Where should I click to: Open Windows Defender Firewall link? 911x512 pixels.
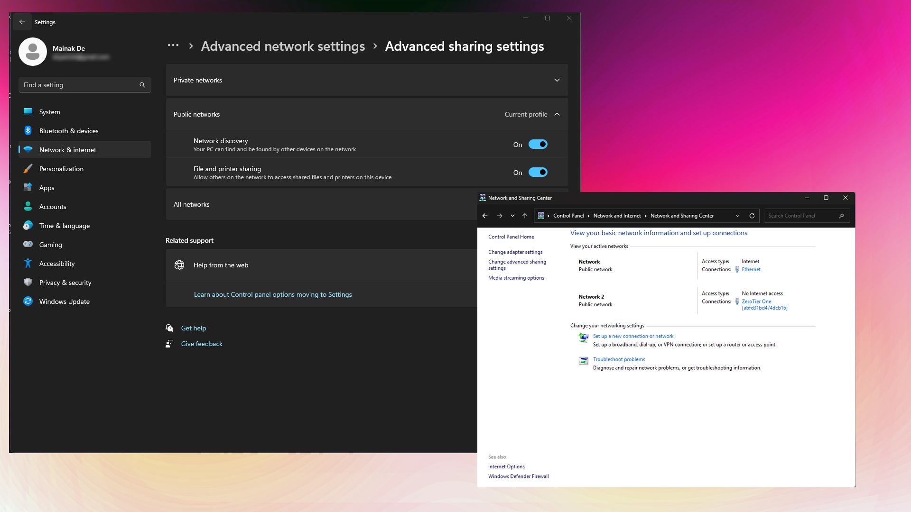pos(518,476)
